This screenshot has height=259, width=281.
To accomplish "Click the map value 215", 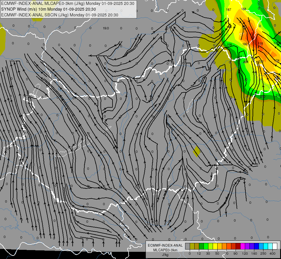I will coord(278,96).
